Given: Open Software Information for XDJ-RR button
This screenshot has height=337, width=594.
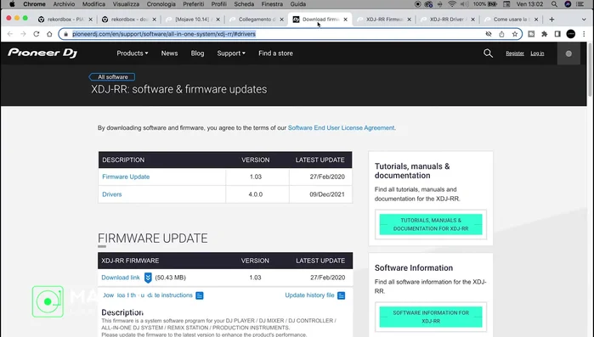Looking at the screenshot, I should 431,317.
